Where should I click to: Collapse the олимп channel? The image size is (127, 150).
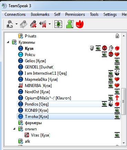coord(14,129)
